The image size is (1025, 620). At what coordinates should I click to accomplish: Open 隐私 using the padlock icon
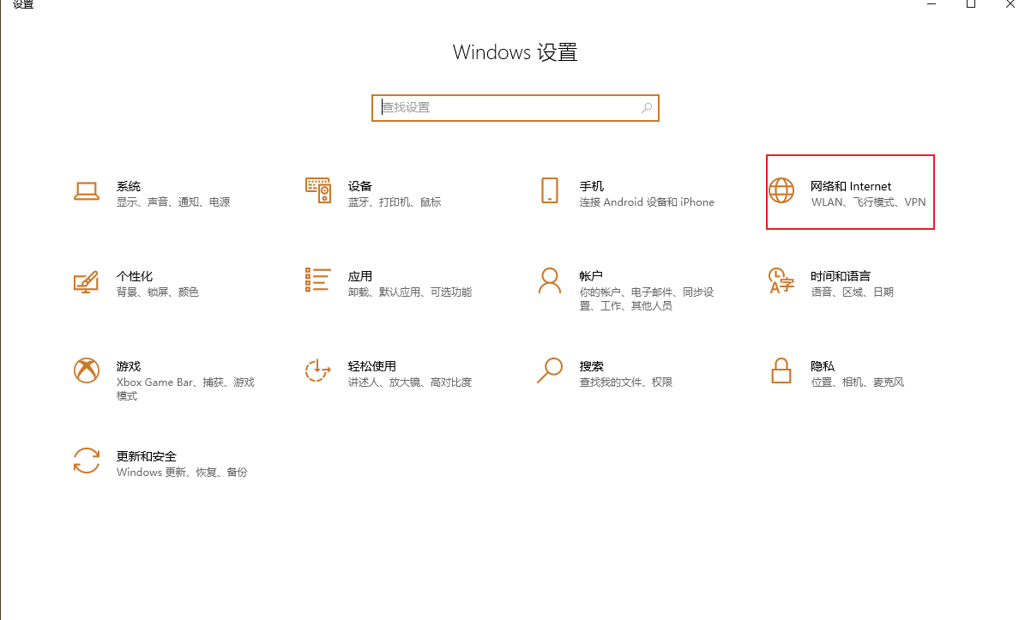click(781, 370)
